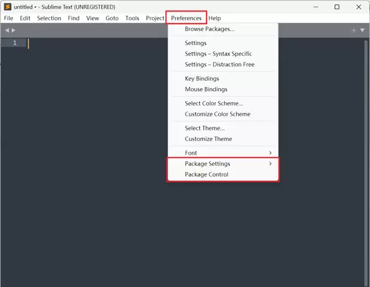The width and height of the screenshot is (370, 287).
Task: Open the tab list dropdown arrow
Action: [362, 30]
